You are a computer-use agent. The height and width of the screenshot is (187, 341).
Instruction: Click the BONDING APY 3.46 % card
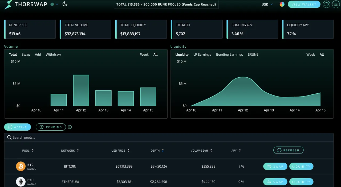coord(252,29)
